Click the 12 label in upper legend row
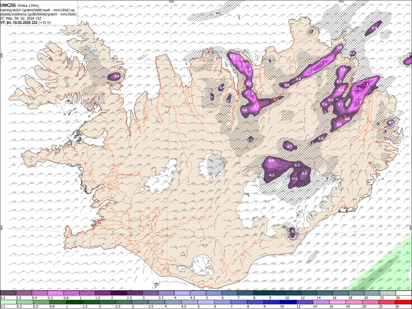Viewport: 412px width, 309px height. coord(303,298)
